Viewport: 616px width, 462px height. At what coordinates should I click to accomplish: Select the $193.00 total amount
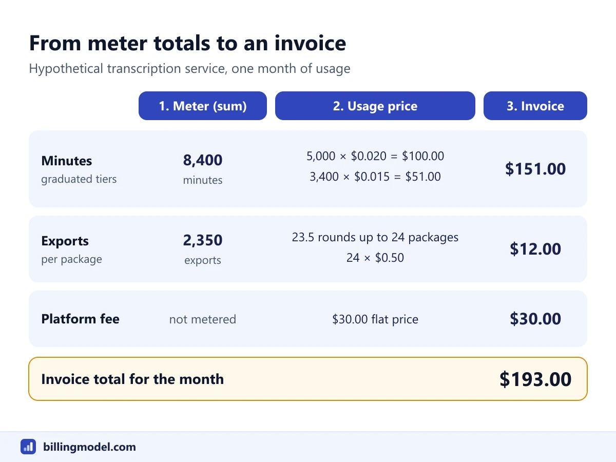tap(535, 379)
